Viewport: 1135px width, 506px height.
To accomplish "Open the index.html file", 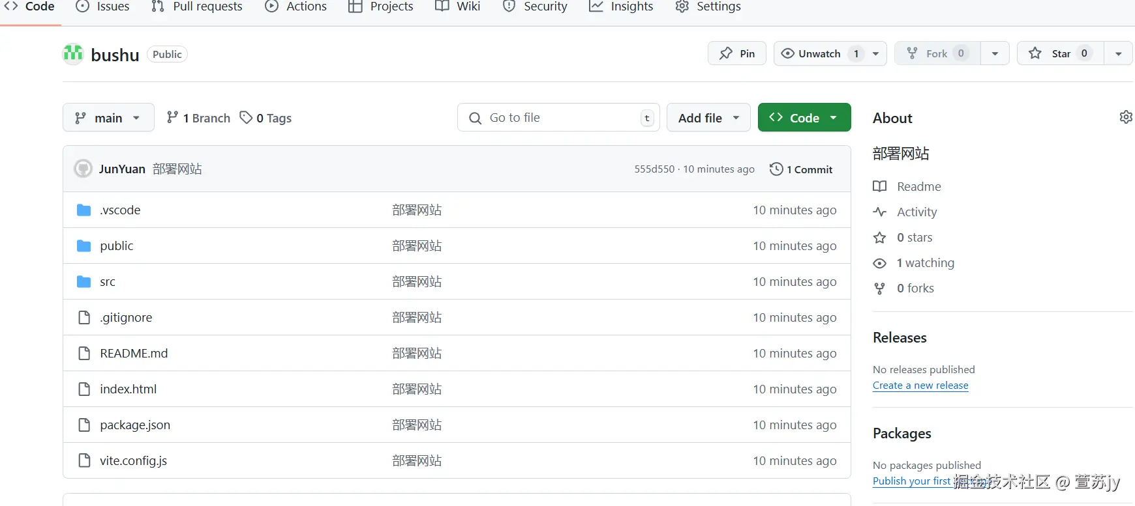I will [129, 389].
